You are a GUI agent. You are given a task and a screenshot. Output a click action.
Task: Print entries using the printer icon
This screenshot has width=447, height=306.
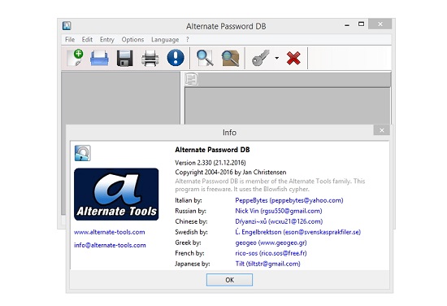tap(150, 59)
